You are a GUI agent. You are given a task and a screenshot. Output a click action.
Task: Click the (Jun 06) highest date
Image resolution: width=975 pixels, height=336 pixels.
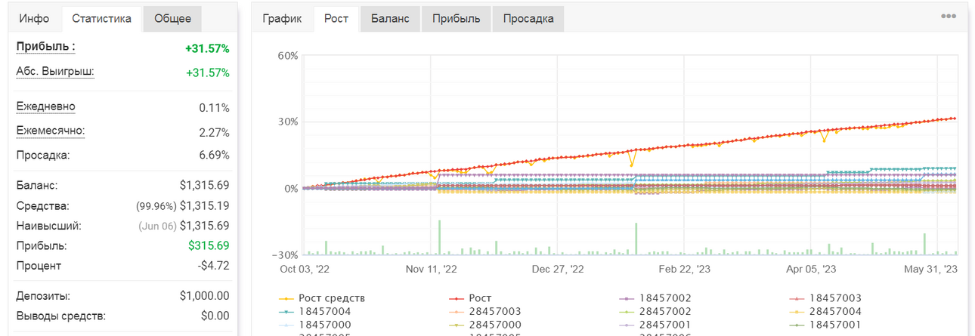point(156,226)
